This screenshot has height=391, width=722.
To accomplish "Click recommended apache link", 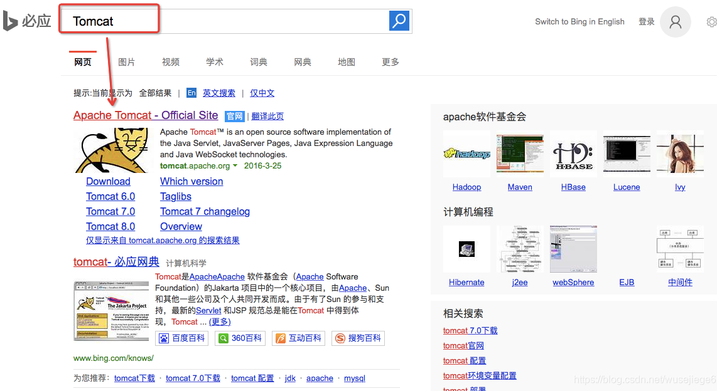I will pyautogui.click(x=320, y=378).
